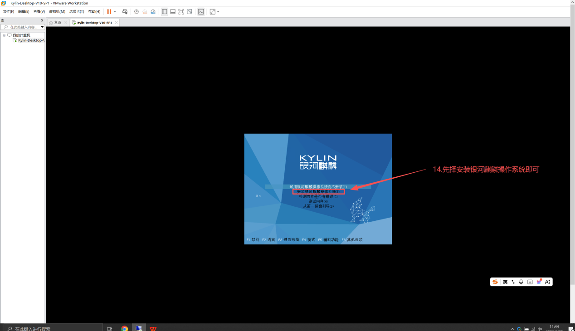Click the library search input field
This screenshot has height=331, width=575.
(x=21, y=27)
